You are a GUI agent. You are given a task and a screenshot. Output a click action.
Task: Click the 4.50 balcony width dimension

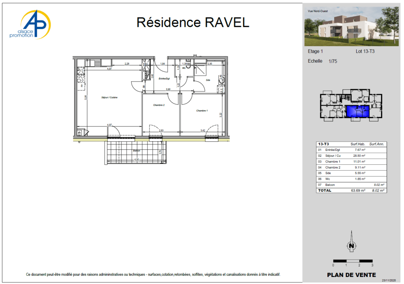coord(137,160)
